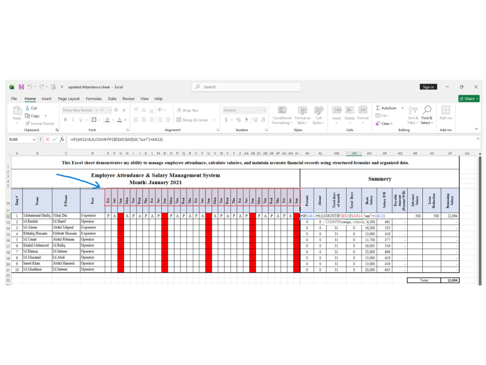The height and width of the screenshot is (365, 486).
Task: Open Format as Table gallery
Action: click(x=302, y=116)
